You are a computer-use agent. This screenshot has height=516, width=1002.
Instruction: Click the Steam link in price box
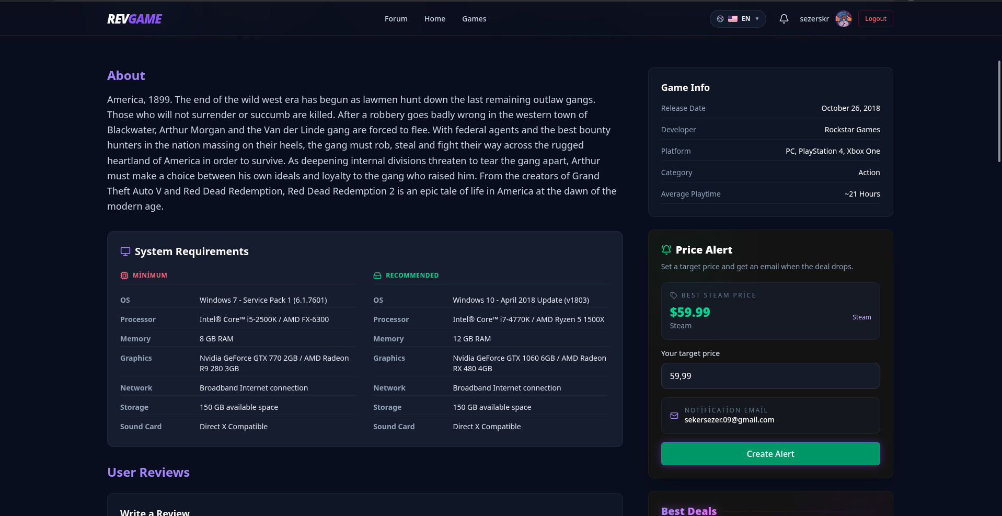coord(861,317)
